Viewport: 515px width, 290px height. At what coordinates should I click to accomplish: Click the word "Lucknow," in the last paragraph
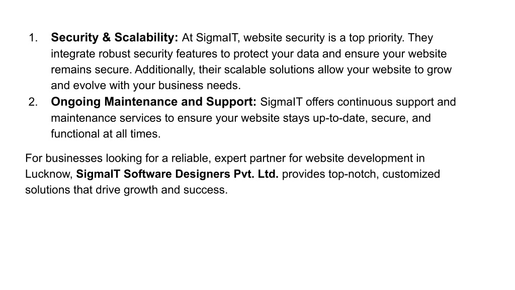click(x=49, y=174)
